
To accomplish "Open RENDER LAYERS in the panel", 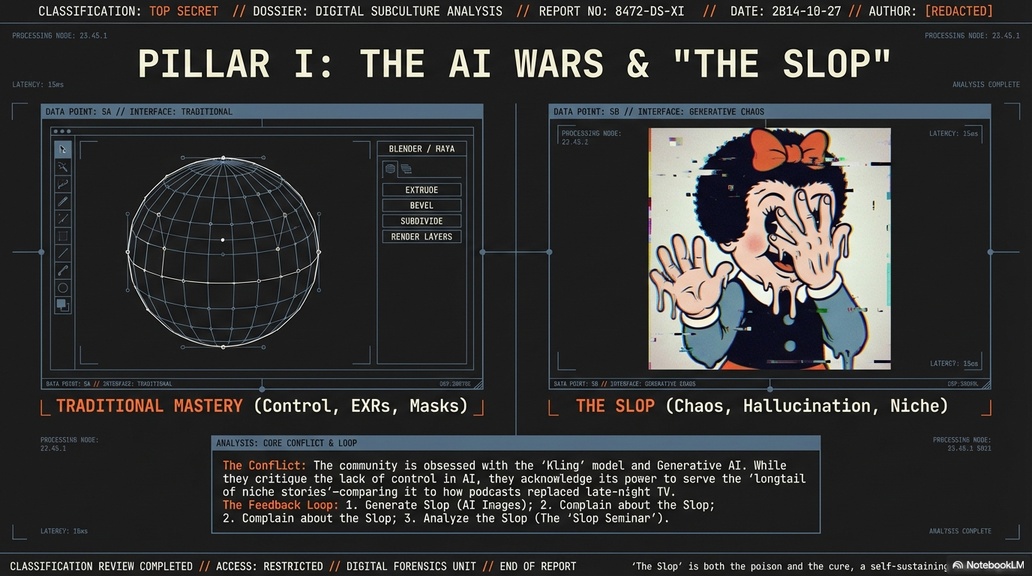I will pyautogui.click(x=421, y=236).
